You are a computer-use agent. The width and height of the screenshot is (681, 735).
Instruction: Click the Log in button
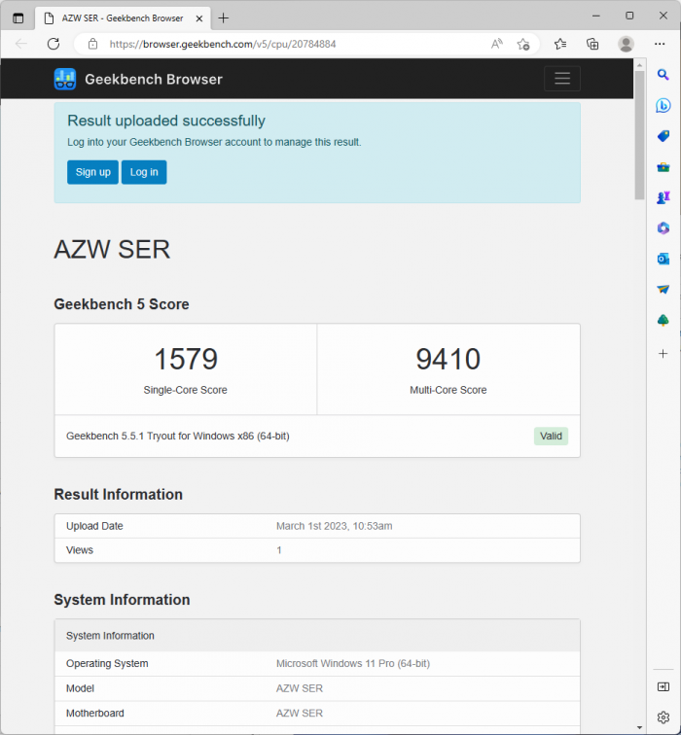coord(144,172)
